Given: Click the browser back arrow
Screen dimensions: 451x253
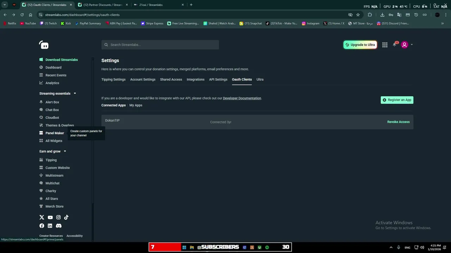Looking at the screenshot, I should click(5, 15).
